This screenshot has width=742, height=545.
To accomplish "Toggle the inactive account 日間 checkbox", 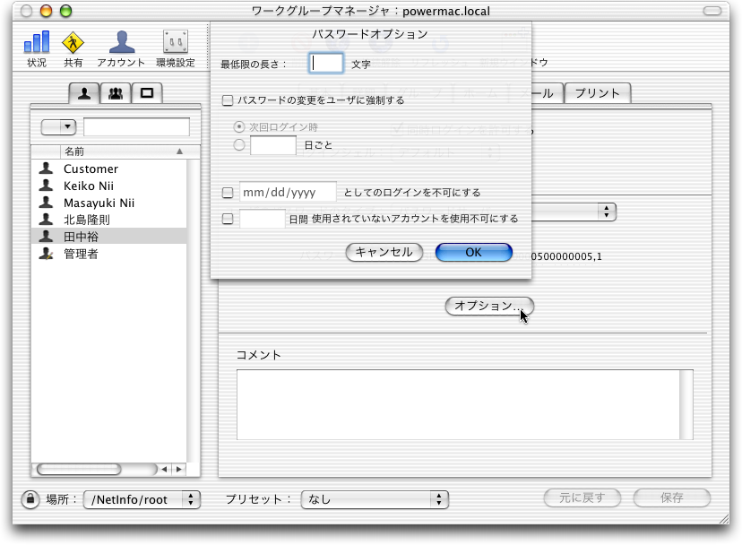I will pyautogui.click(x=228, y=218).
